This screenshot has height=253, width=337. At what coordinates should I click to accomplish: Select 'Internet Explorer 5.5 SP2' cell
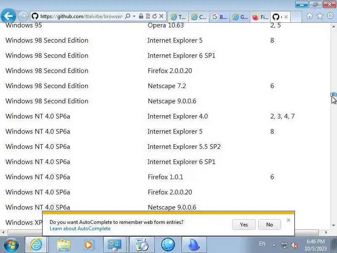[184, 147]
